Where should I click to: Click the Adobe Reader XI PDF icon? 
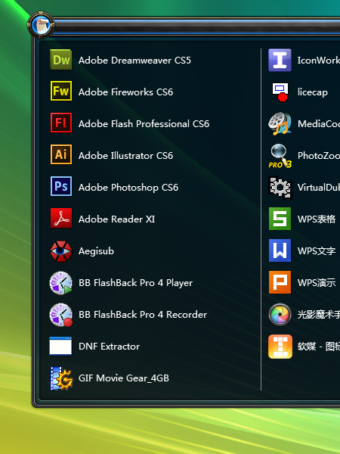click(60, 218)
